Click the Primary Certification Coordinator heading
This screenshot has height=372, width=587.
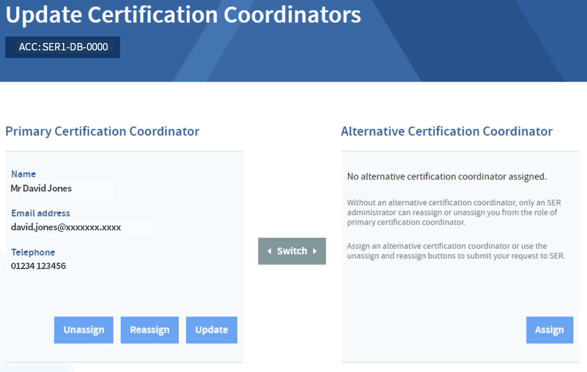coord(102,131)
